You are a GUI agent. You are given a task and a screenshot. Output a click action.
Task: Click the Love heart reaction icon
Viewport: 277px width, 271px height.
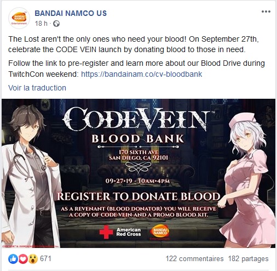[x=23, y=259]
